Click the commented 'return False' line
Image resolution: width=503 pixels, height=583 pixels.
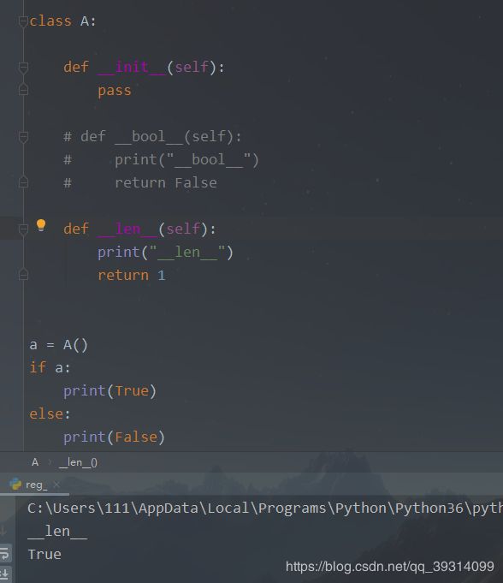pyautogui.click(x=140, y=183)
